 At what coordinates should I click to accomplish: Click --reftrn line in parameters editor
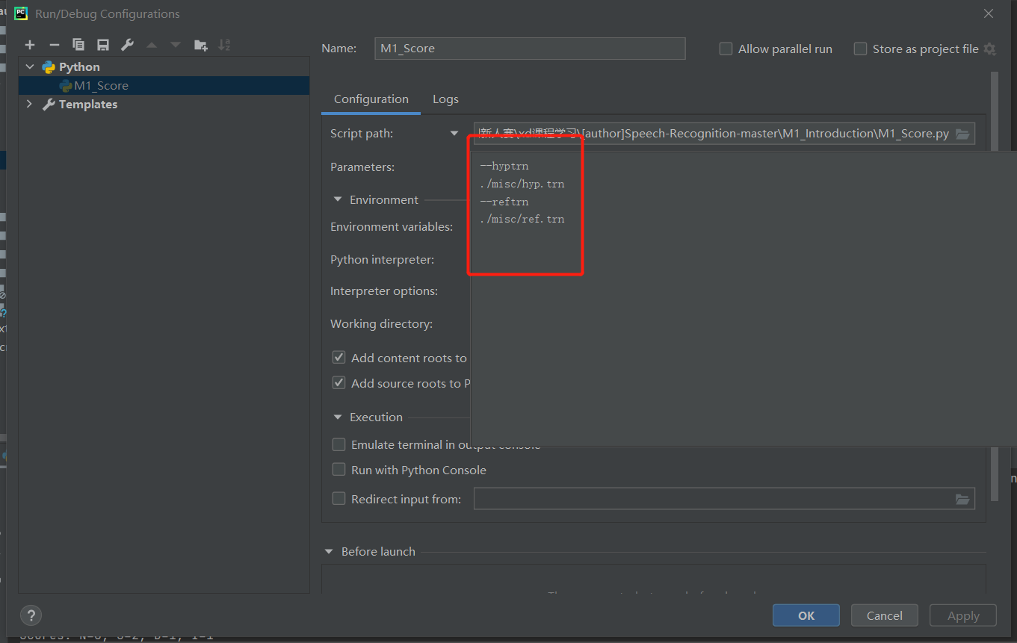504,202
